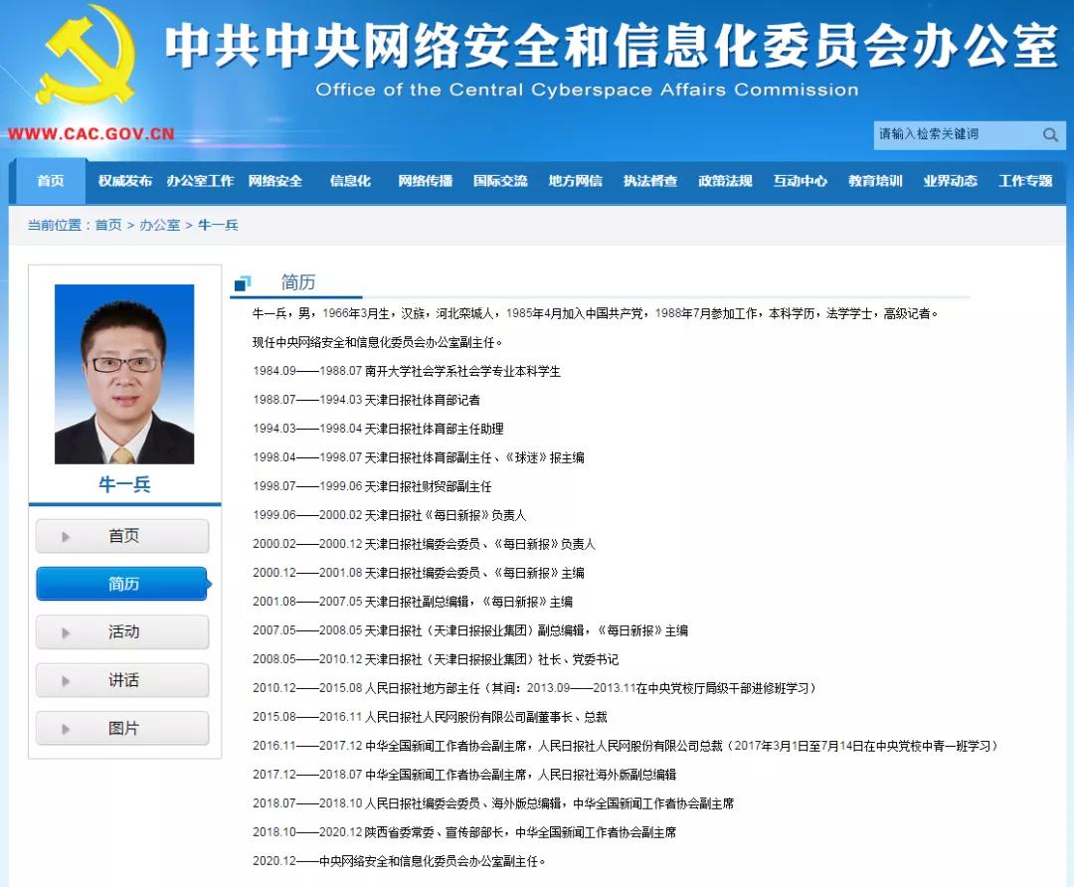This screenshot has width=1074, height=887.
Task: Open the 权威发布 menu item
Action: tap(124, 181)
